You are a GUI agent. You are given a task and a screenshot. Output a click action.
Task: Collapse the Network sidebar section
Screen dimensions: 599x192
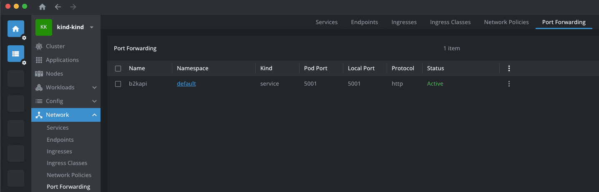point(94,115)
